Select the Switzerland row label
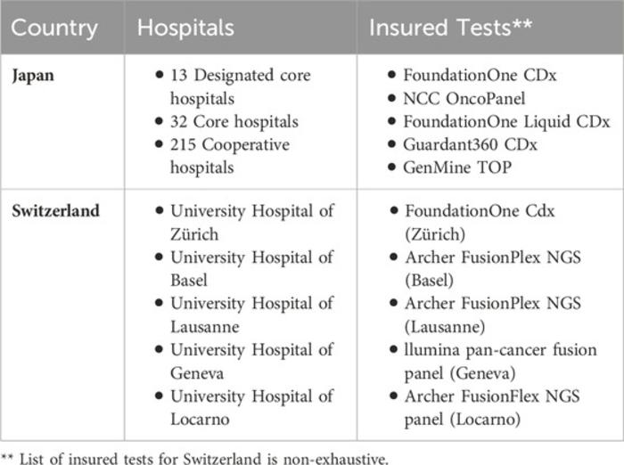 click(55, 211)
